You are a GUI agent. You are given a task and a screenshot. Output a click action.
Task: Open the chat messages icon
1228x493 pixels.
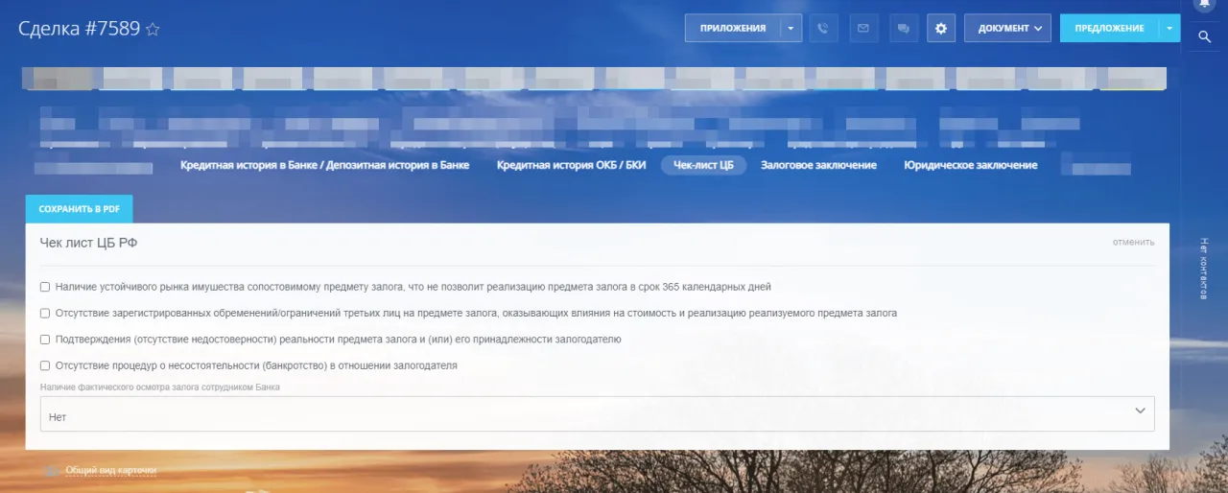[903, 29]
